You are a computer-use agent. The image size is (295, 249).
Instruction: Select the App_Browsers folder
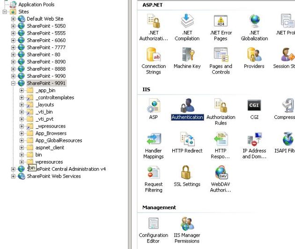[x=51, y=133]
